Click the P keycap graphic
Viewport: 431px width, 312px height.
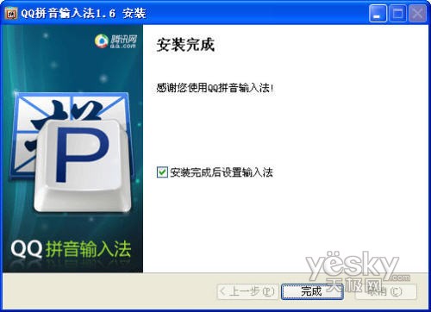tap(83, 165)
